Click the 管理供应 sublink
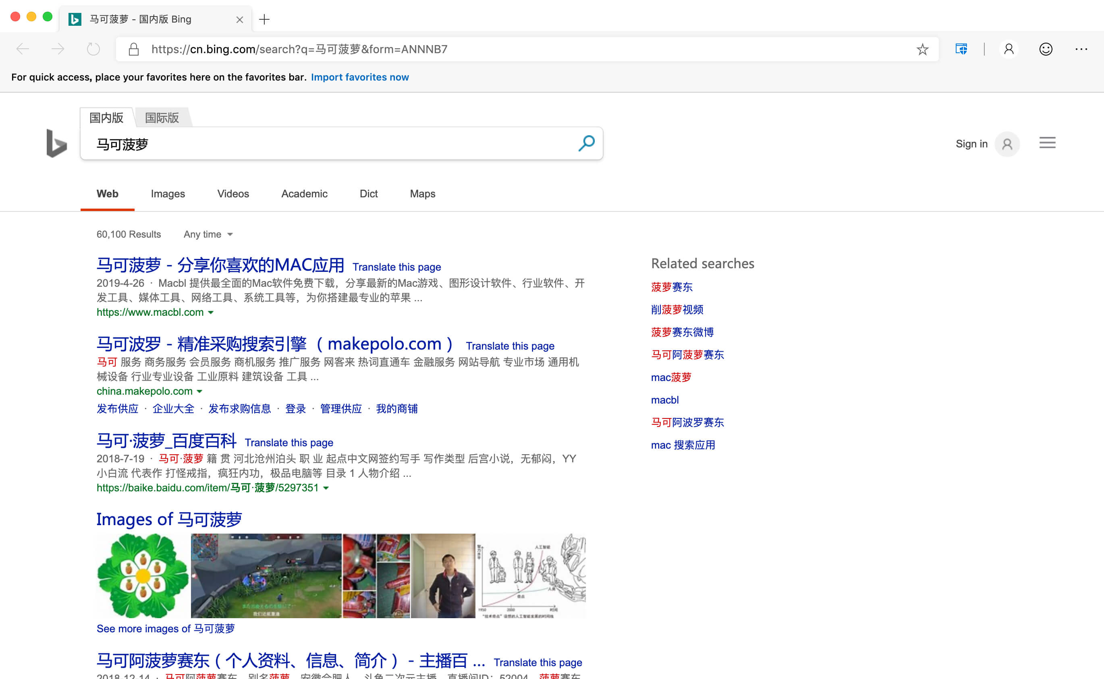The image size is (1104, 679). [341, 409]
